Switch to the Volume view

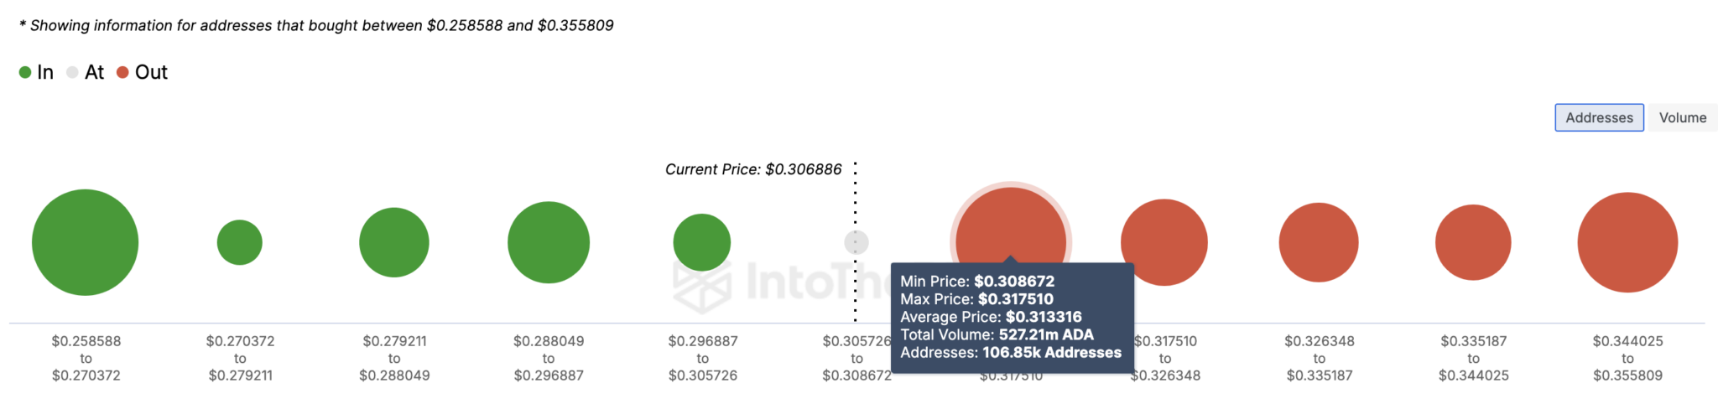pos(1682,117)
